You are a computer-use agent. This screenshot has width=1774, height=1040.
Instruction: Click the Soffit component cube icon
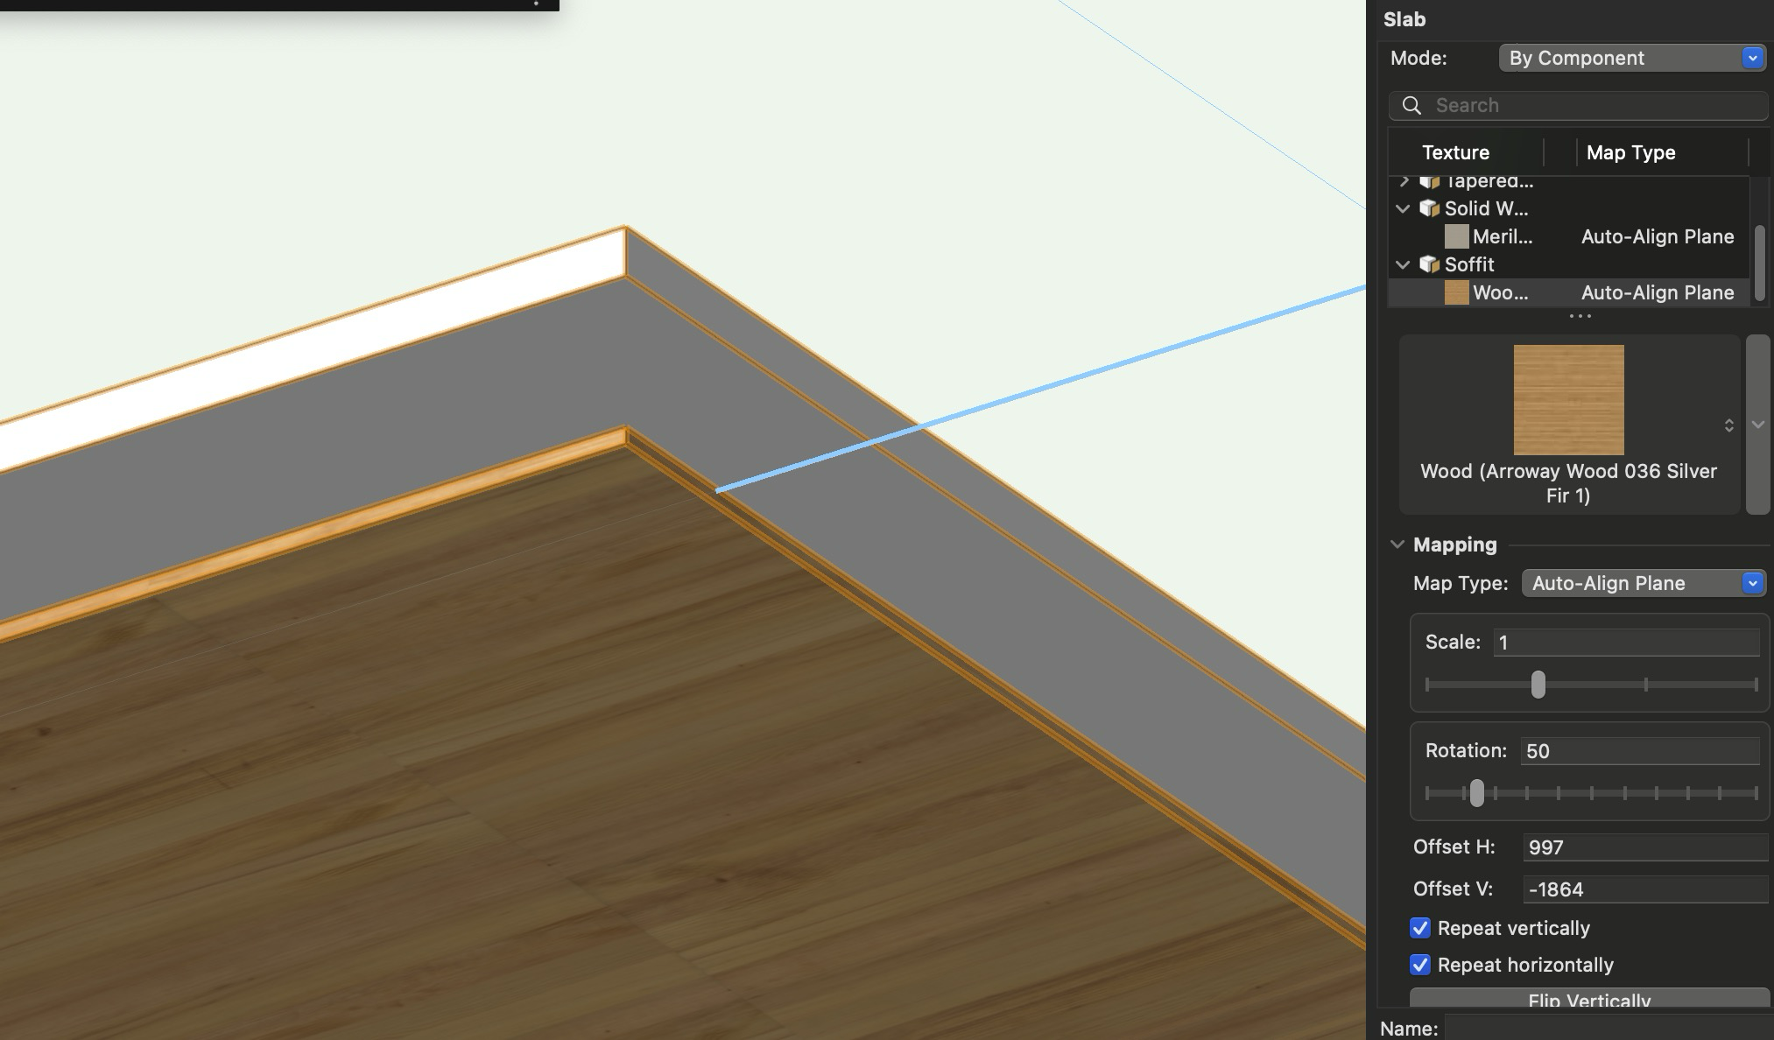point(1429,264)
